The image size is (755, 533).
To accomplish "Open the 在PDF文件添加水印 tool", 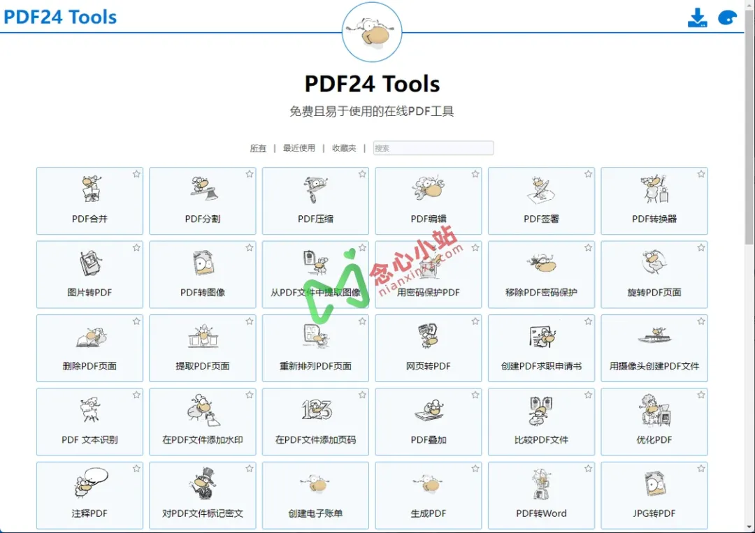I will tap(203, 422).
